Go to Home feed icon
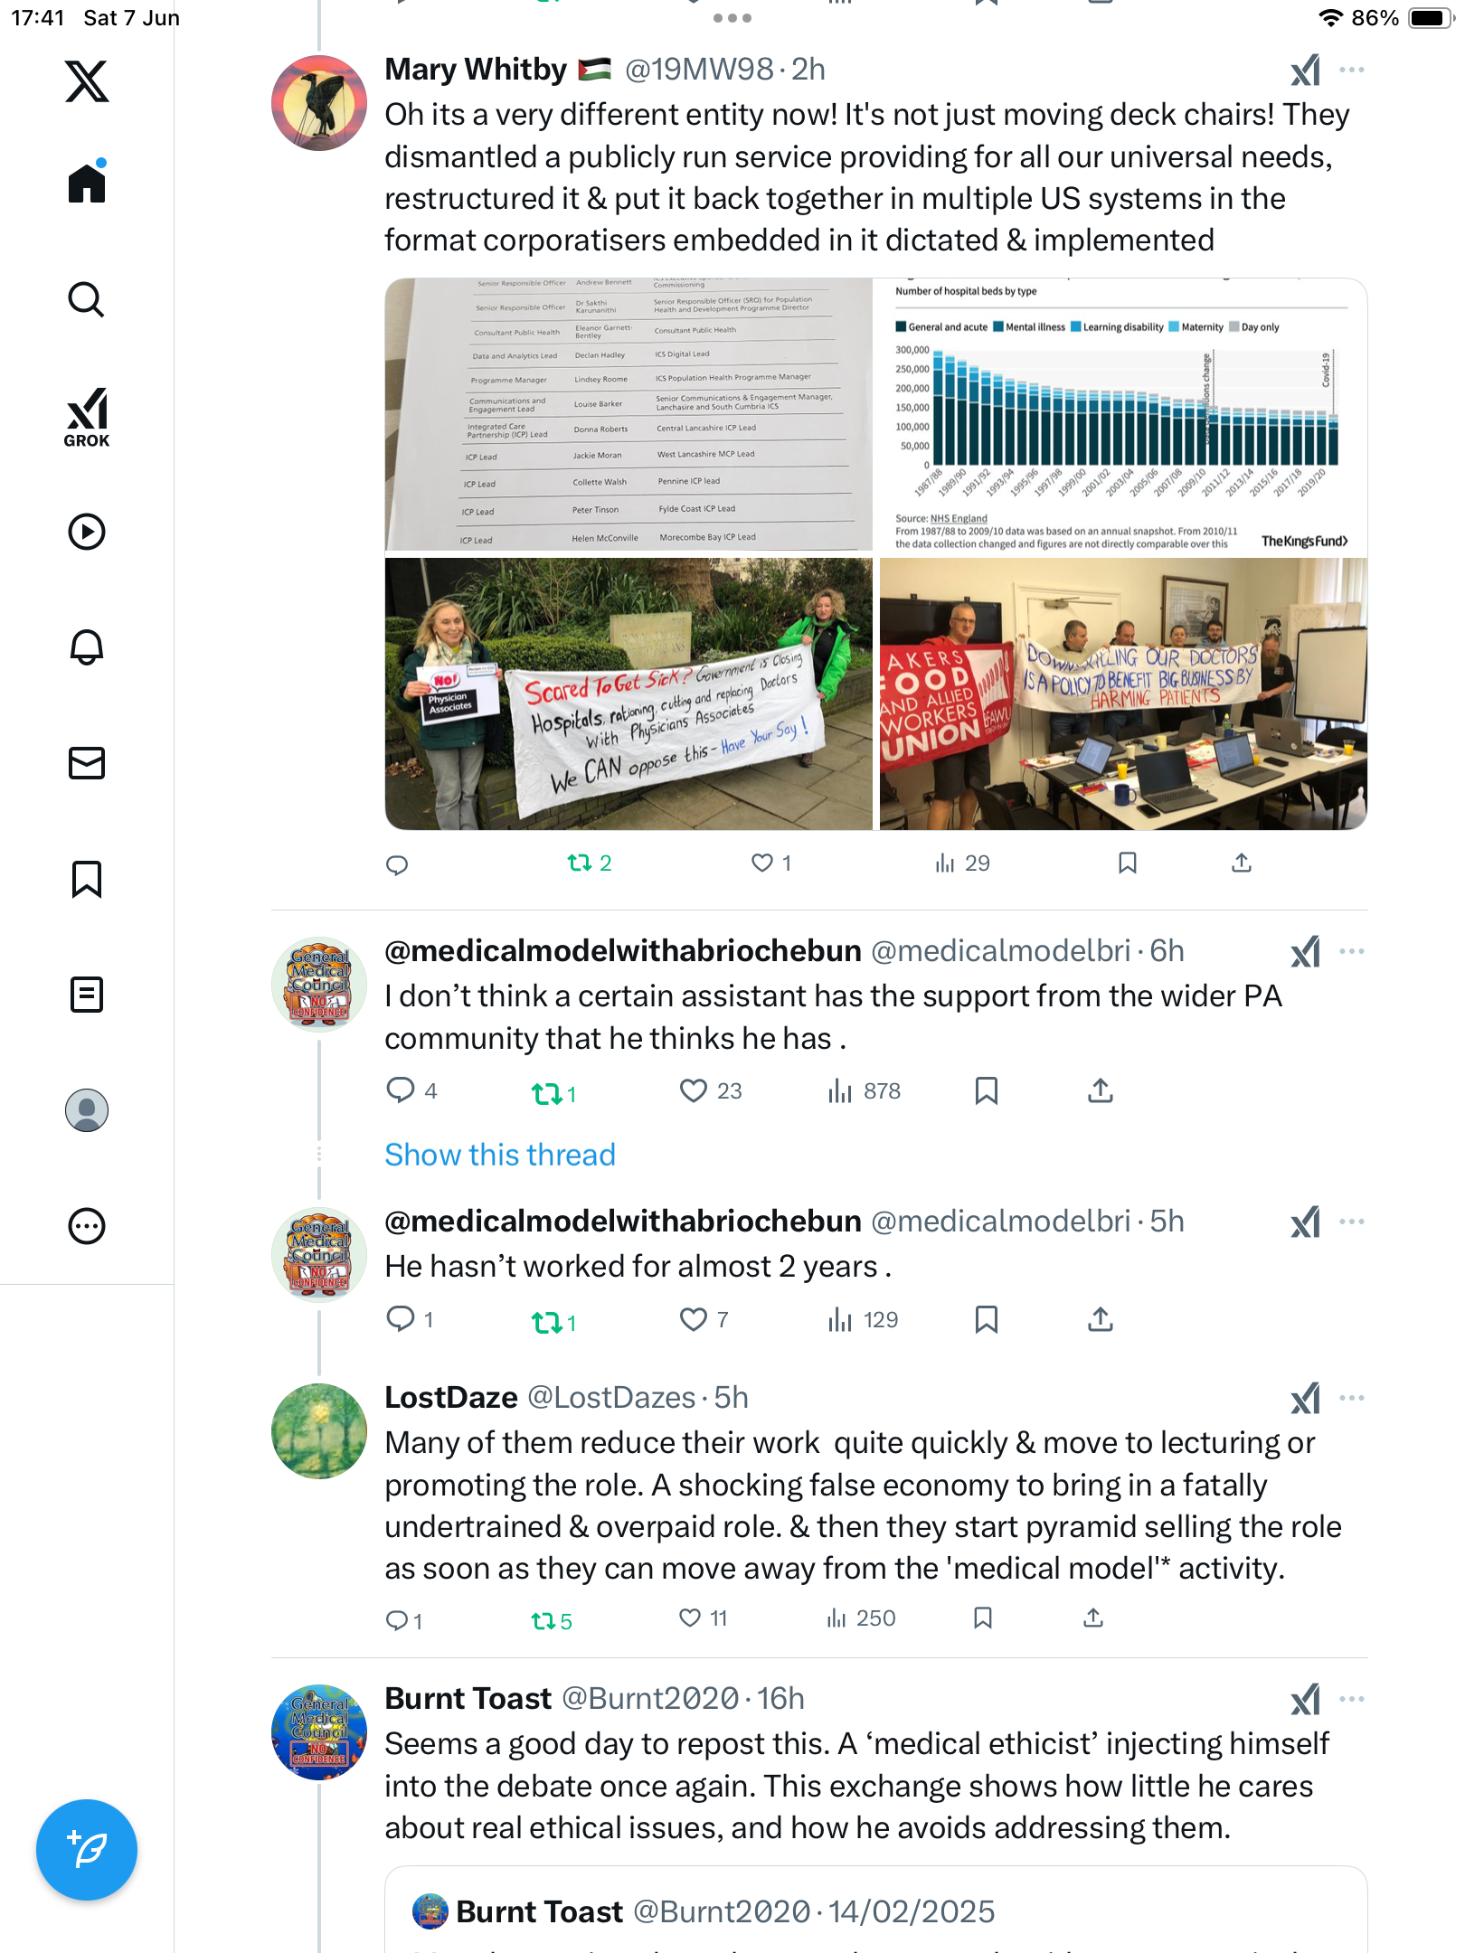 coord(87,182)
